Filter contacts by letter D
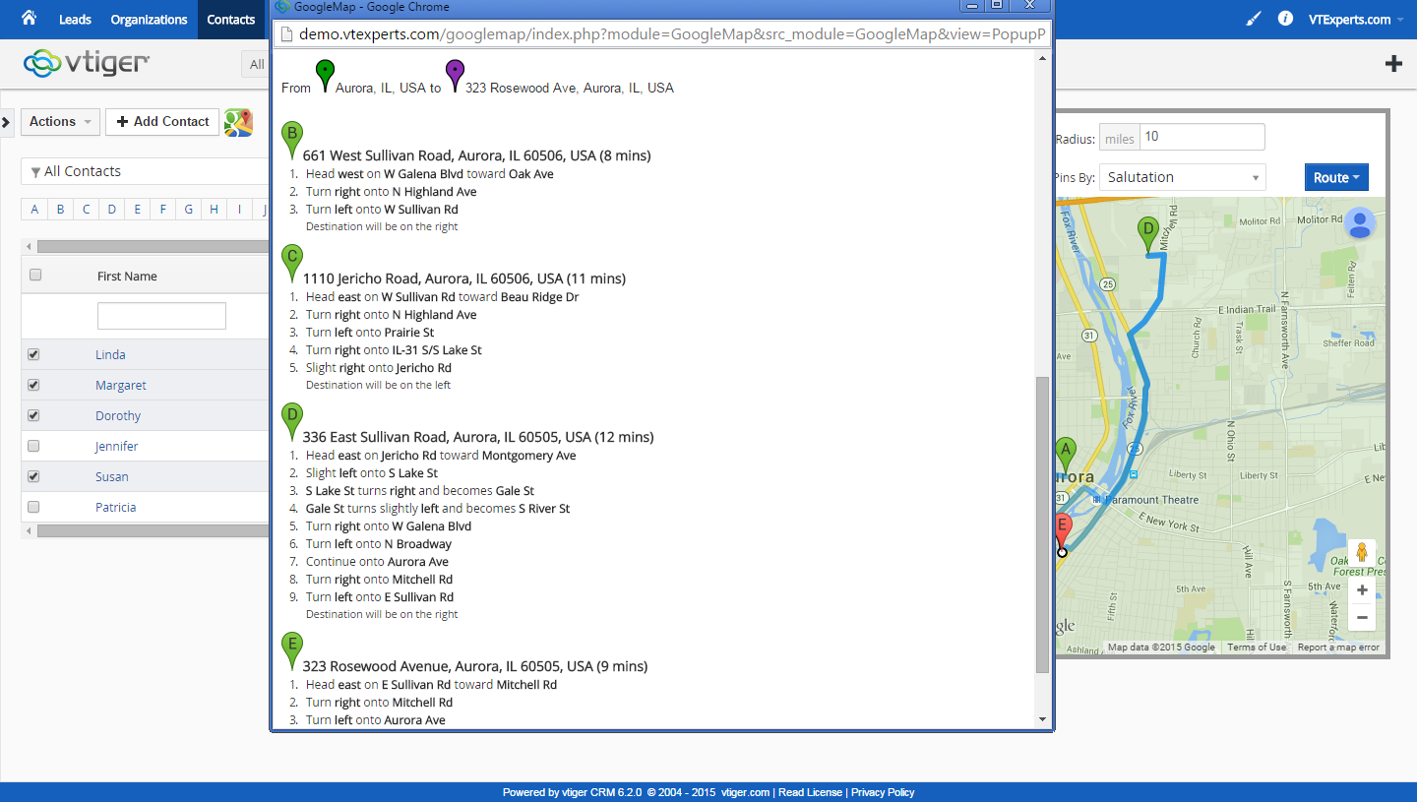Viewport: 1417px width, 802px height. [x=111, y=209]
